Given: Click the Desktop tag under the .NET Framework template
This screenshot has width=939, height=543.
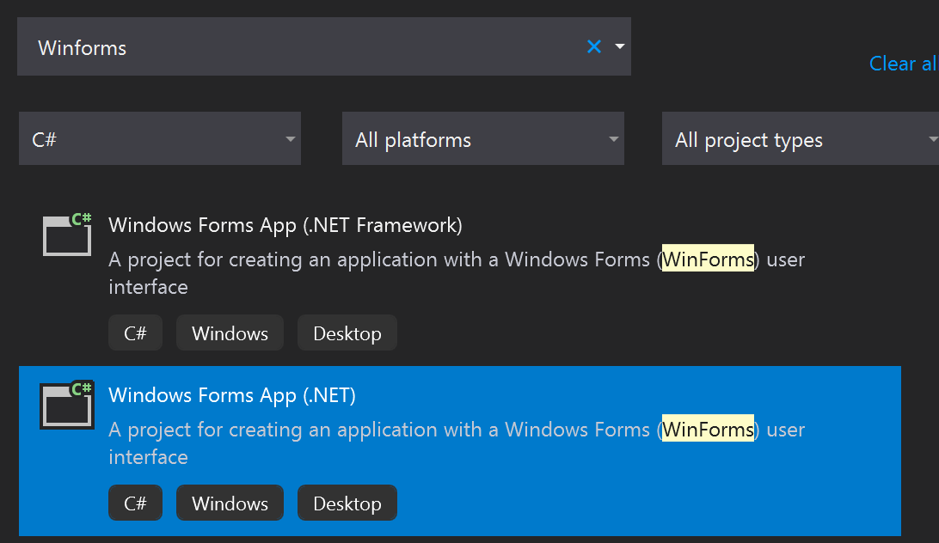Looking at the screenshot, I should pos(347,333).
